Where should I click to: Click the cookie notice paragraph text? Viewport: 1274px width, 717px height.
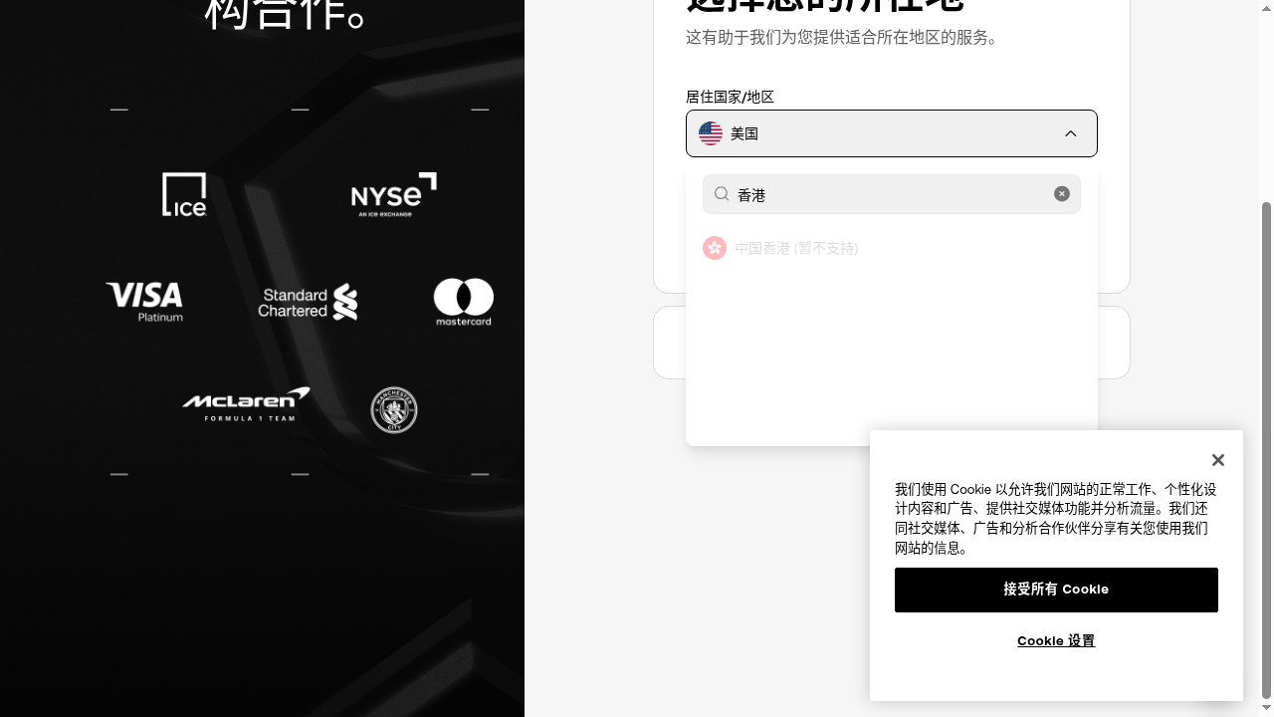coord(1056,519)
